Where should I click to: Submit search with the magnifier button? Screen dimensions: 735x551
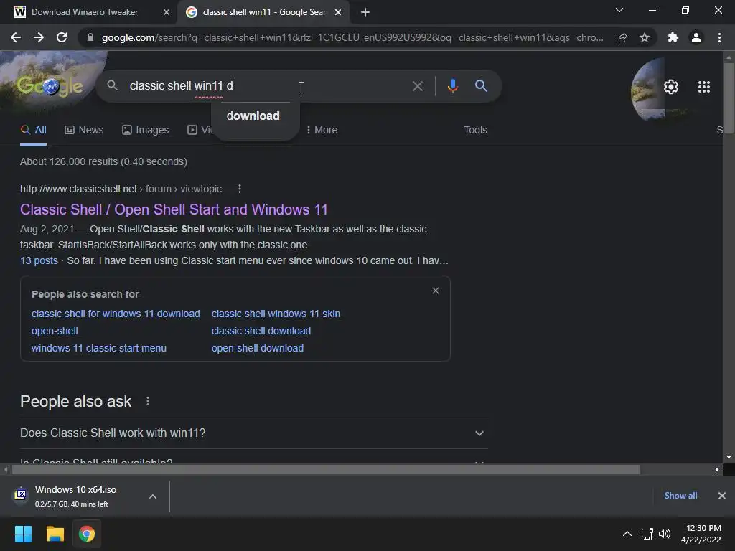(481, 86)
